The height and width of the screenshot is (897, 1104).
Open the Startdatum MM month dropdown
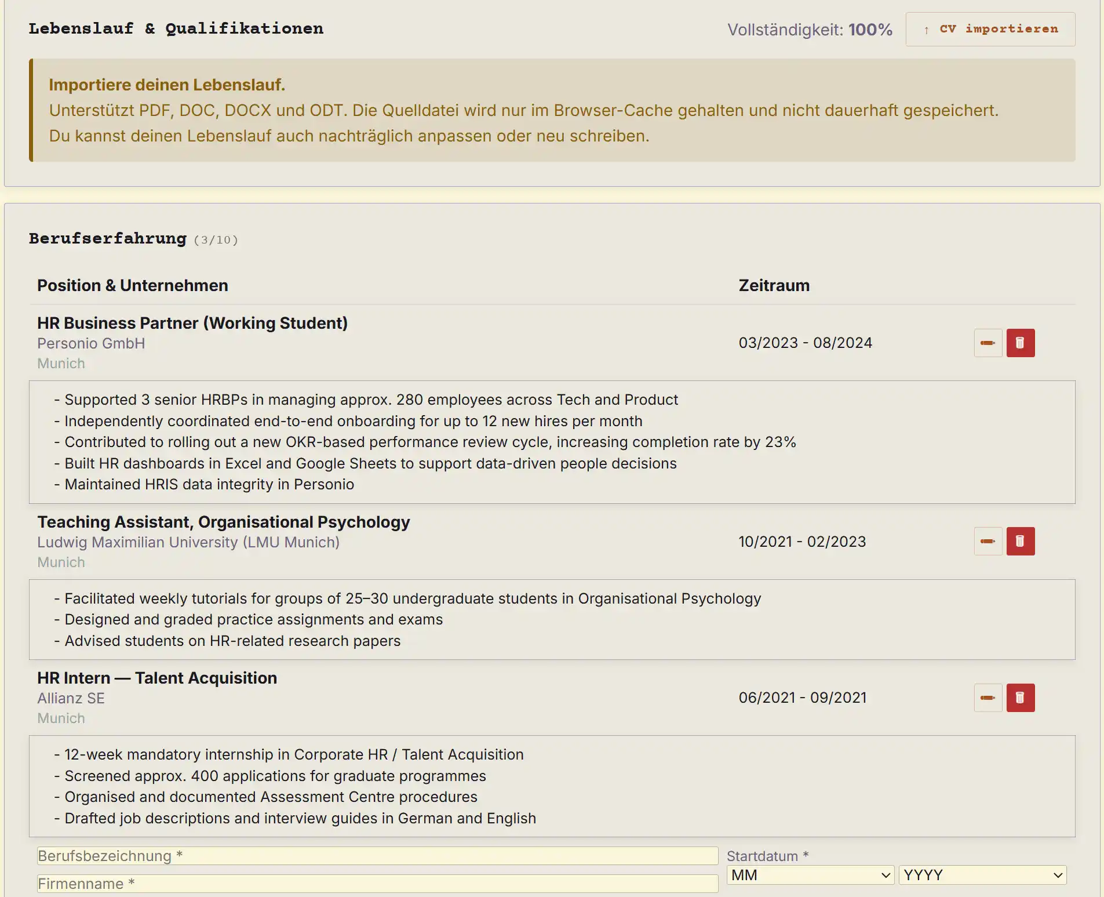810,875
